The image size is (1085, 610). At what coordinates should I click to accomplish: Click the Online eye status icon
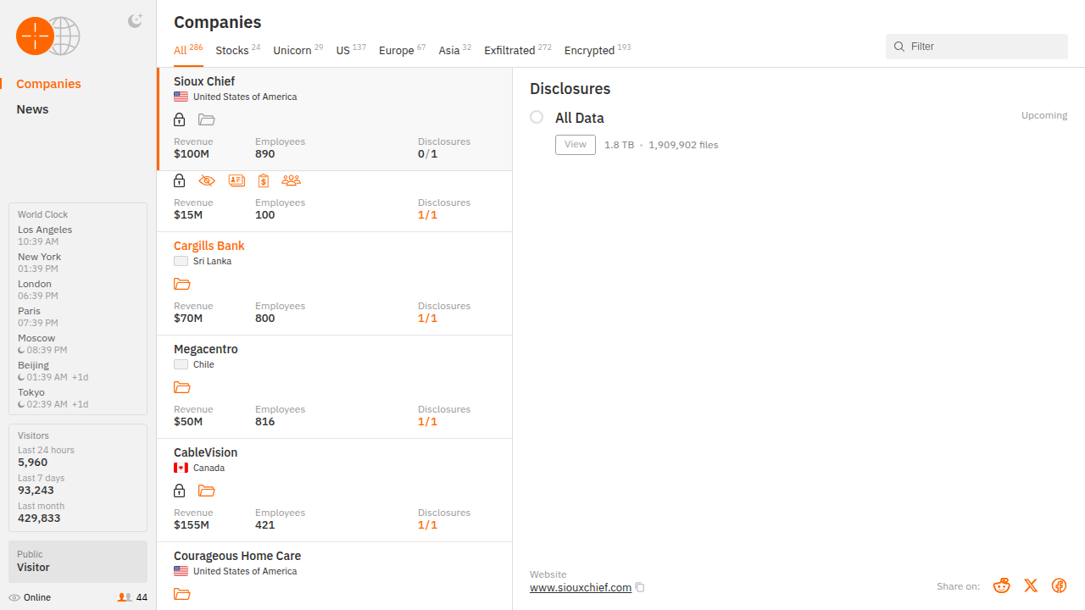[14, 597]
